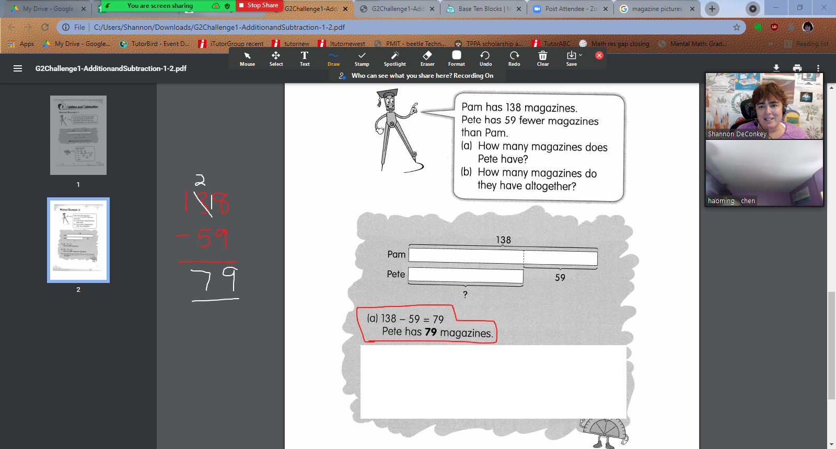
Task: Open the Chrome profile avatar
Action: 808,27
